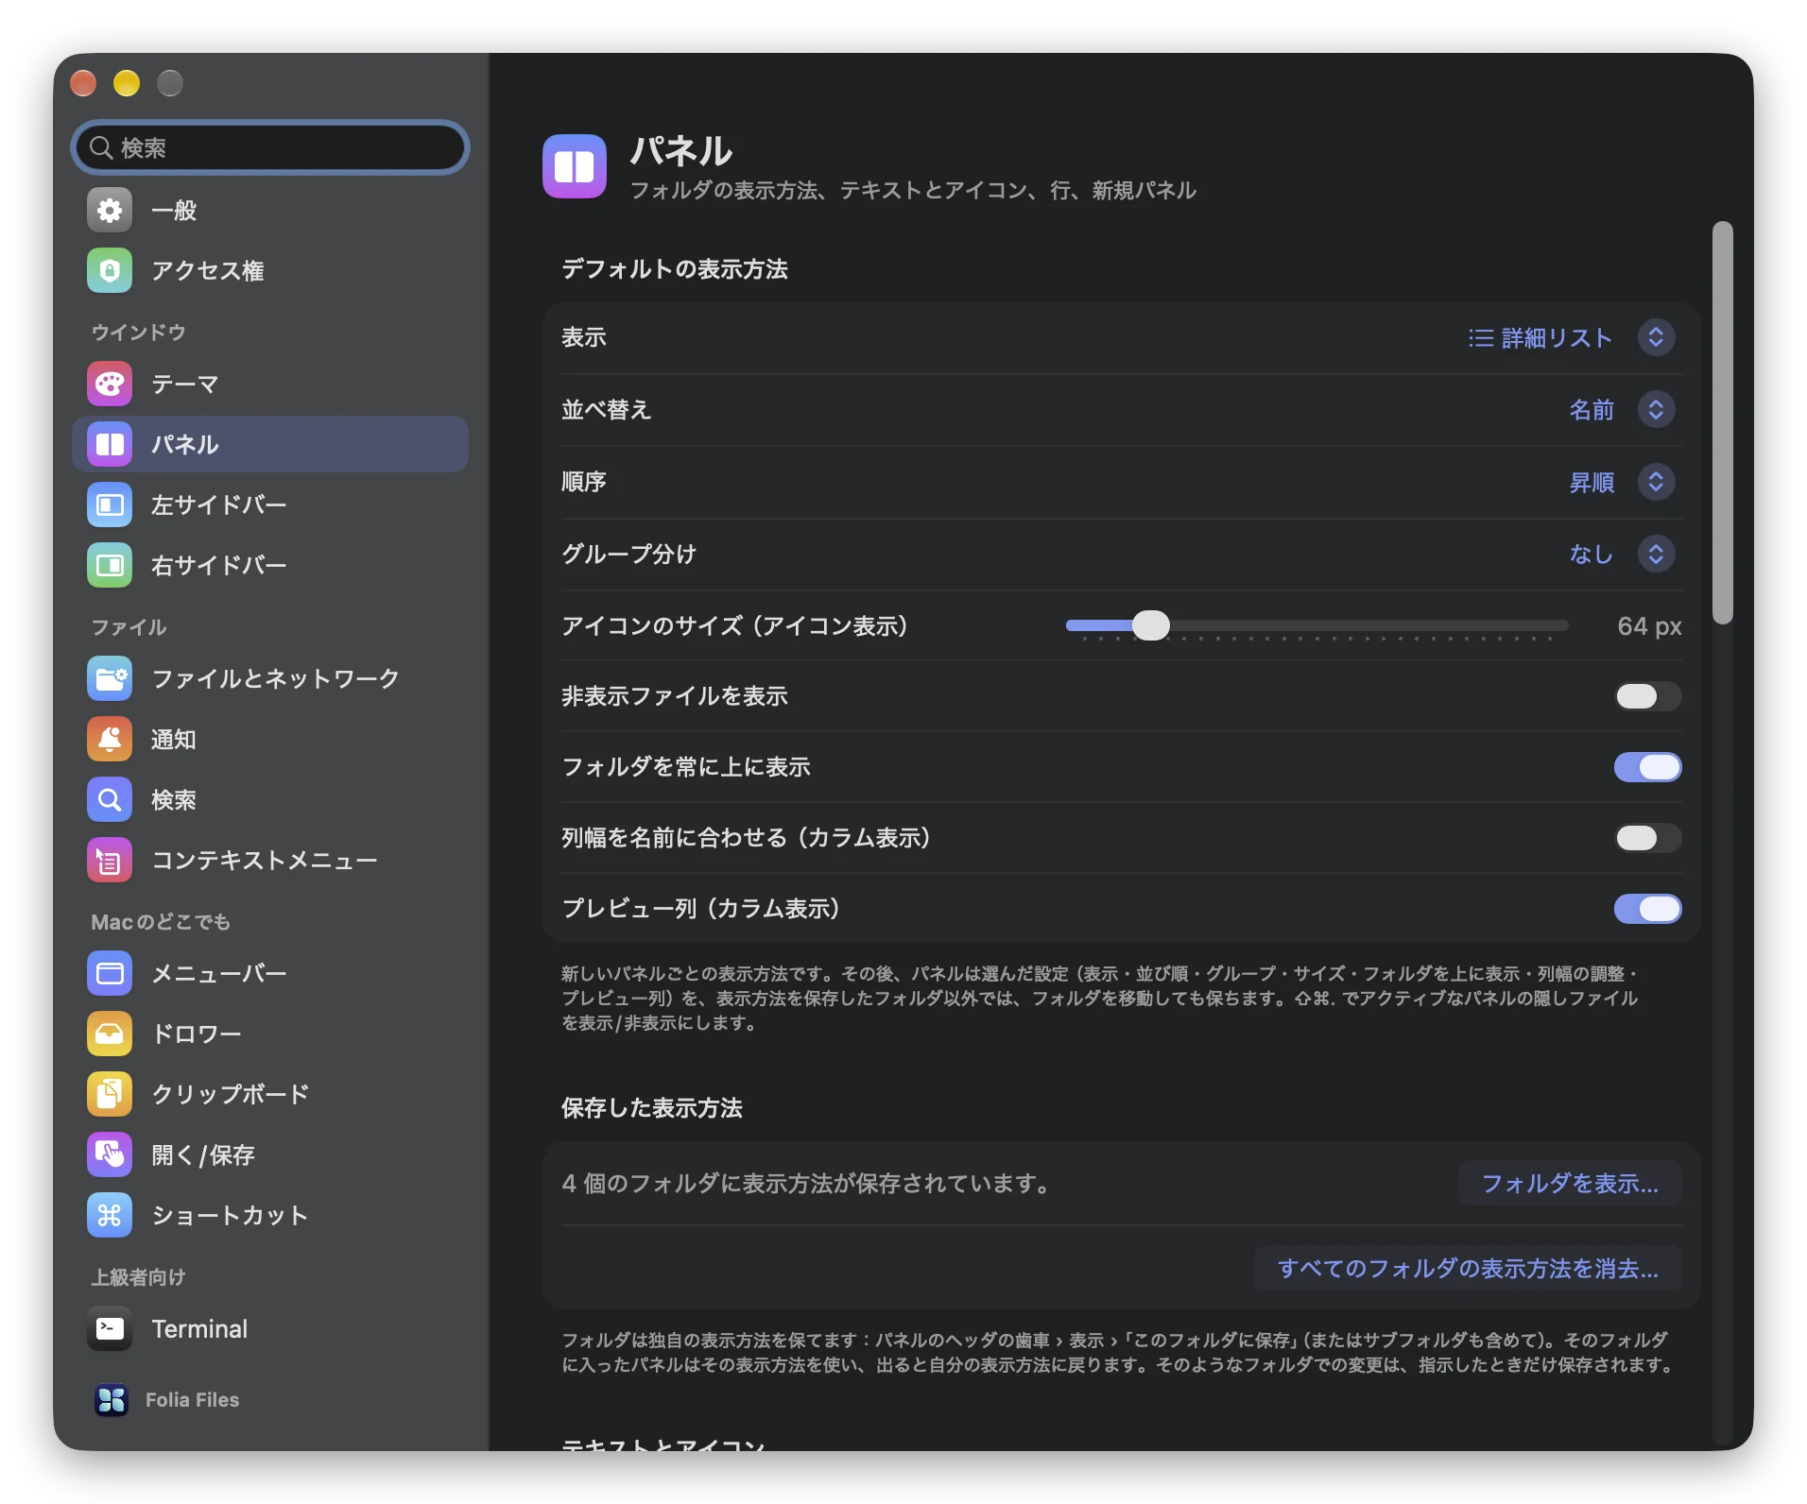Click the ドロワー tray icon

coord(110,1034)
